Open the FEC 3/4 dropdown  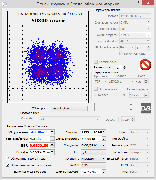point(93,152)
